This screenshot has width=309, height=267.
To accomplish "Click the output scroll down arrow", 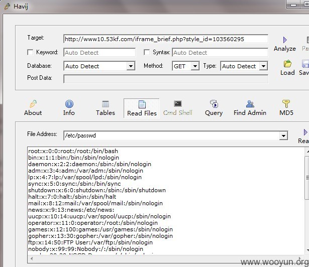I will point(307,250).
